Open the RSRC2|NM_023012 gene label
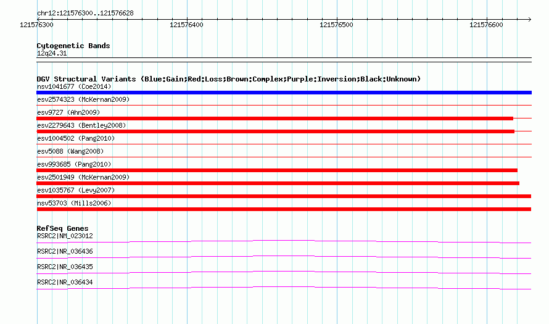 [65, 236]
